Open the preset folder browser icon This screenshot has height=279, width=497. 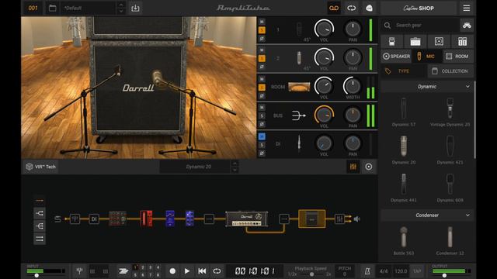tap(52, 8)
